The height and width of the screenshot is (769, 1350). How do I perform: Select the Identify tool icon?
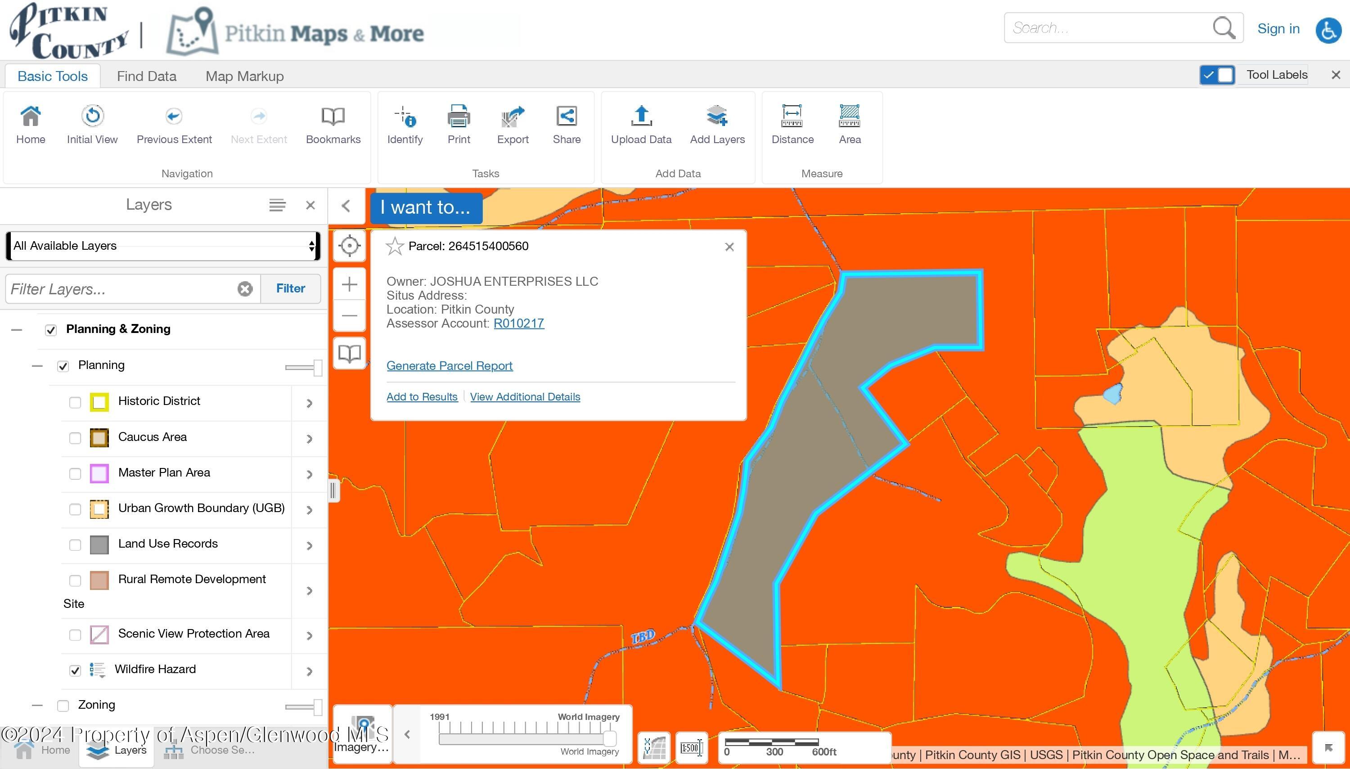pyautogui.click(x=405, y=117)
